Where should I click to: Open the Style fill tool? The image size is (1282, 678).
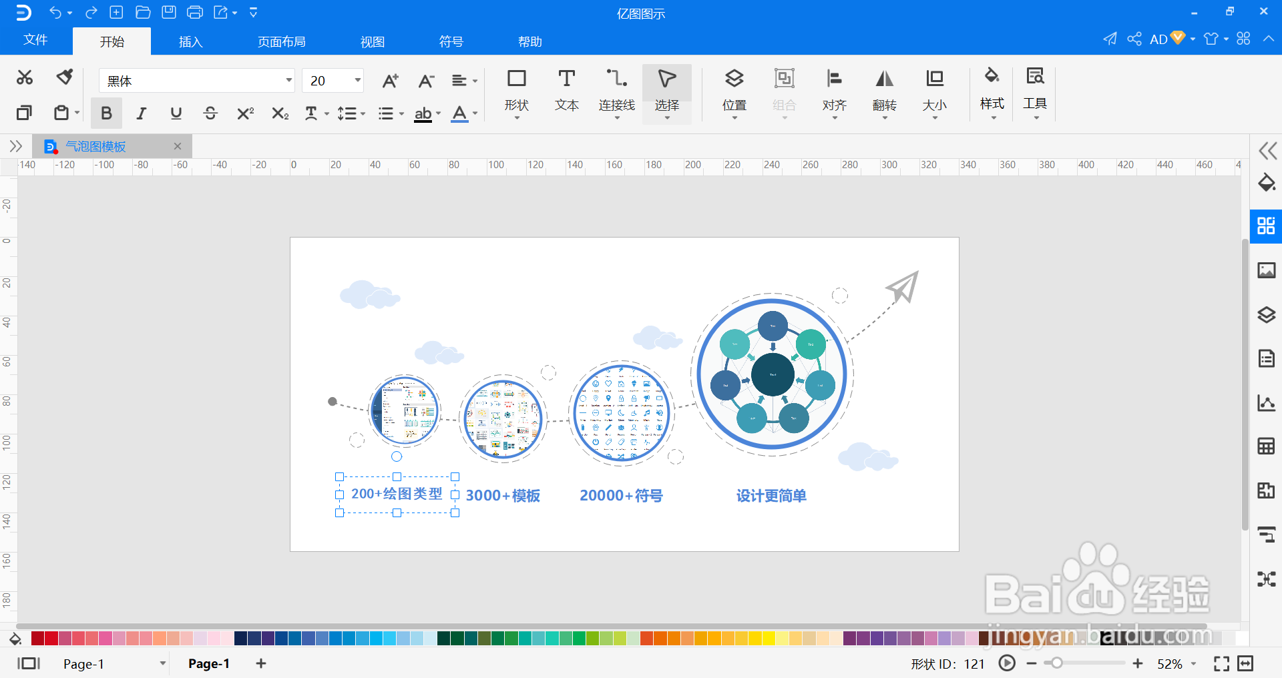(992, 92)
